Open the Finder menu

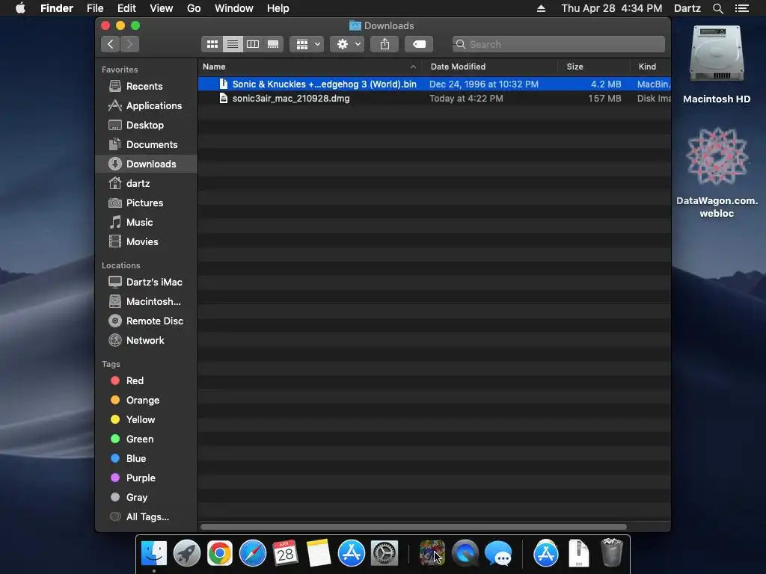pos(57,8)
